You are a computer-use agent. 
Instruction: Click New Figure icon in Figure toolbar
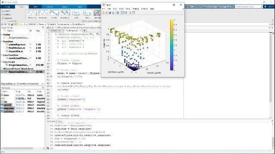(103, 12)
